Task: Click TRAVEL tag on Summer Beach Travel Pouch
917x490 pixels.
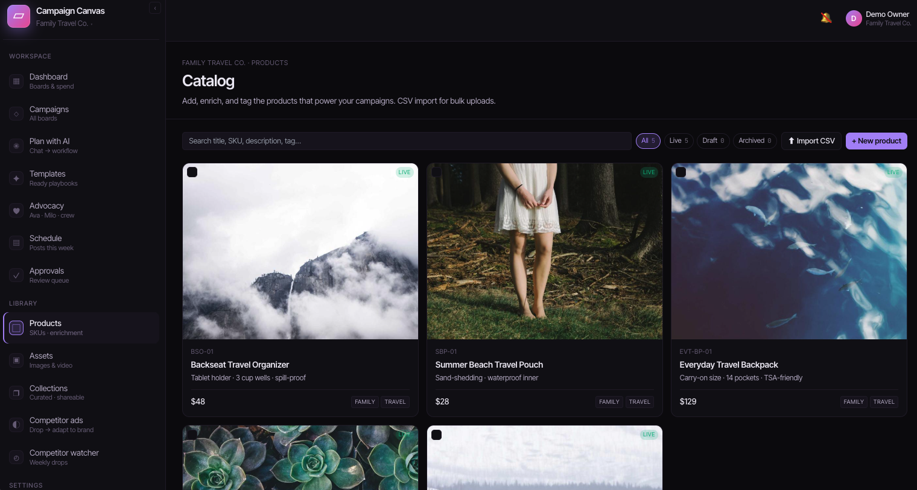Action: tap(639, 402)
